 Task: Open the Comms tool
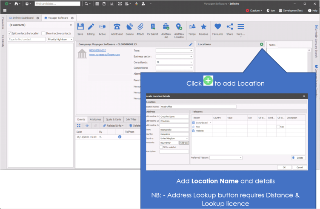129,28
